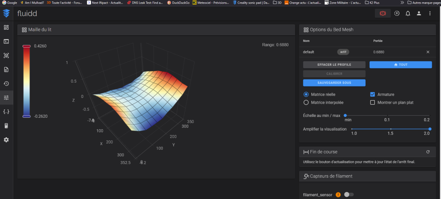Open the notifications bell

407,13
